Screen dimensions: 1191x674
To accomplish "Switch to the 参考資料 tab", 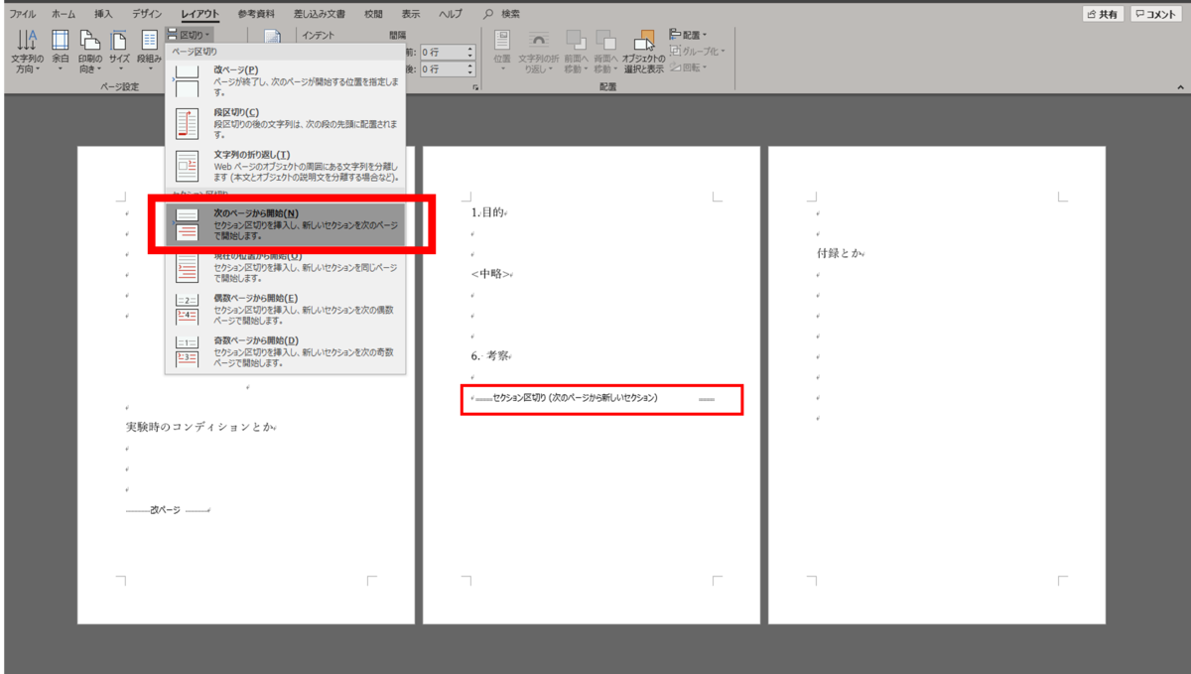I will (255, 14).
